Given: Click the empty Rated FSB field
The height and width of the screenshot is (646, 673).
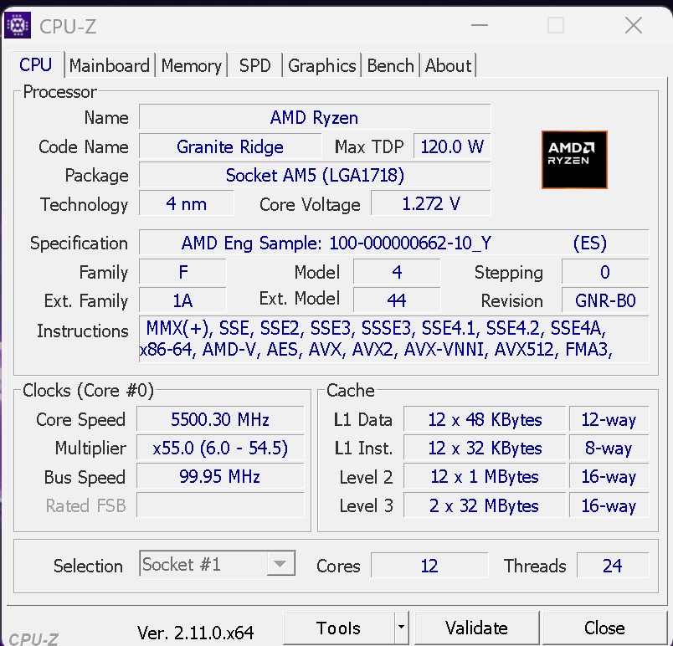Looking at the screenshot, I should click(220, 505).
